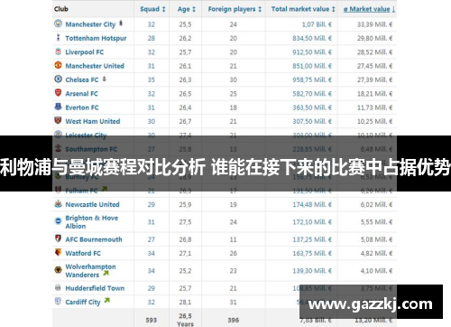Click the Tottenham Hotspur crest icon
Viewport: 451px width, 327px height.
(x=58, y=38)
